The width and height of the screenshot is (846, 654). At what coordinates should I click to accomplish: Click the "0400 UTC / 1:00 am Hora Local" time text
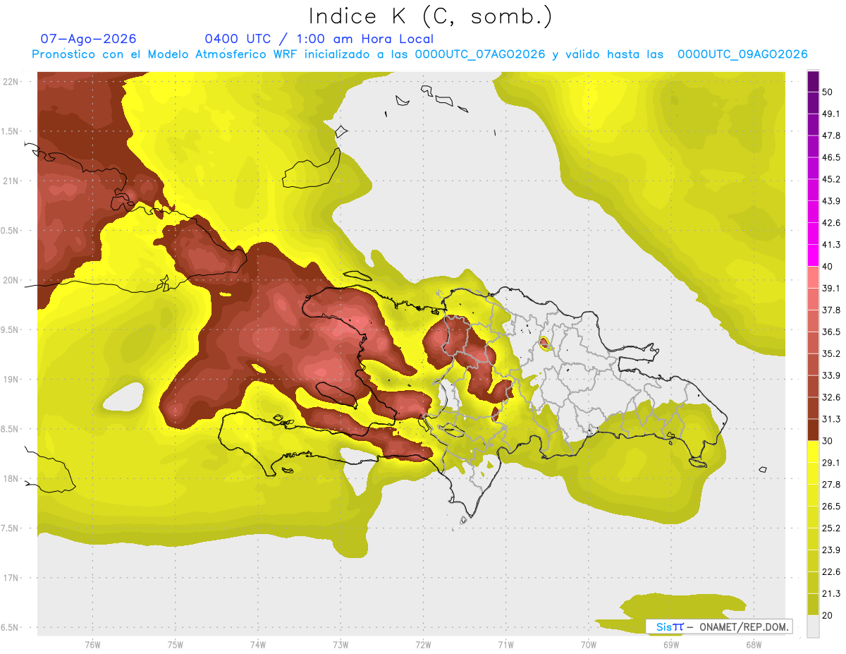[319, 39]
